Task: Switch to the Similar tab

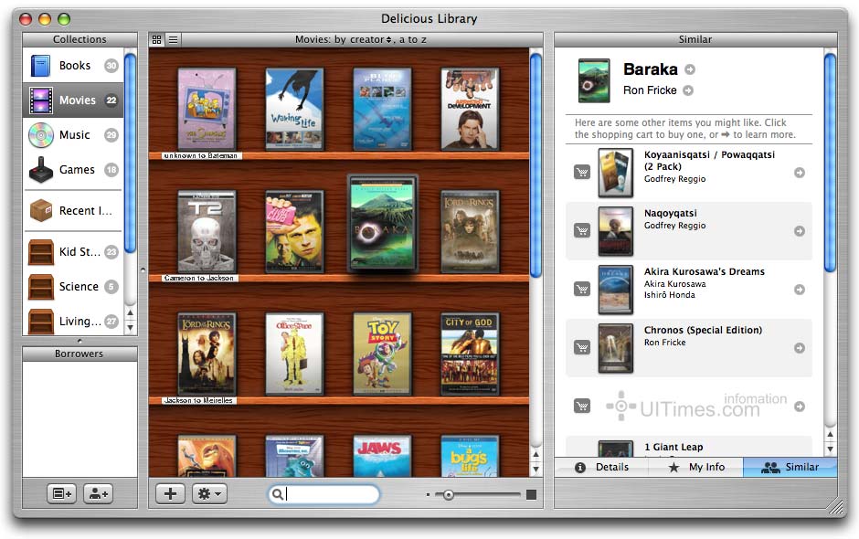Action: coord(790,467)
